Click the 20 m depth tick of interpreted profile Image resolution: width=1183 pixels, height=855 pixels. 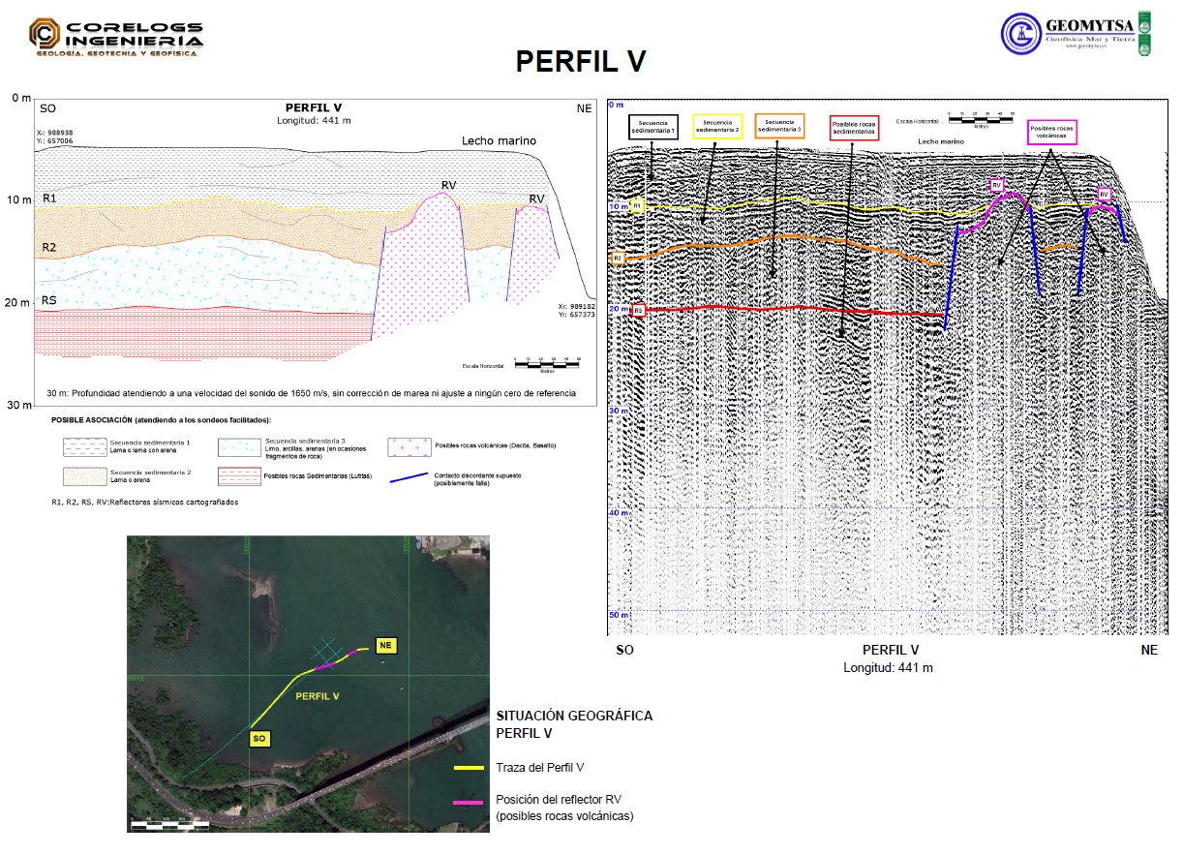click(17, 303)
